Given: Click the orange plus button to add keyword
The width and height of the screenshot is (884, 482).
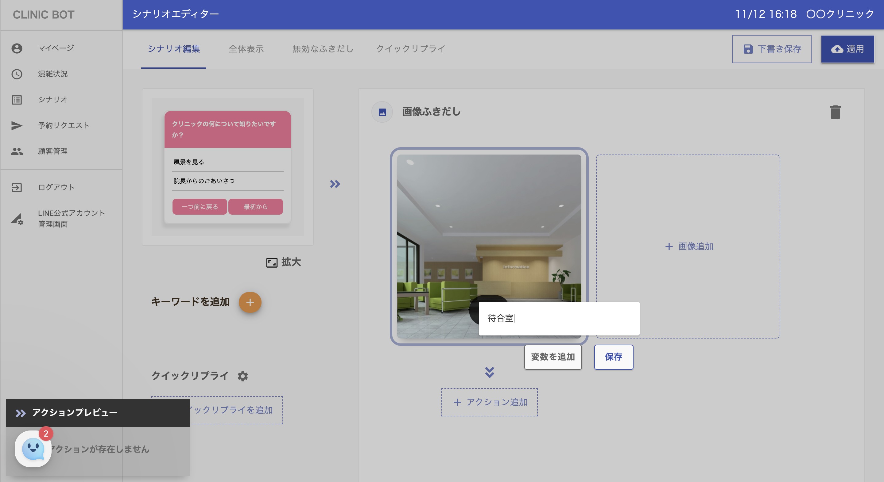Looking at the screenshot, I should [x=250, y=302].
